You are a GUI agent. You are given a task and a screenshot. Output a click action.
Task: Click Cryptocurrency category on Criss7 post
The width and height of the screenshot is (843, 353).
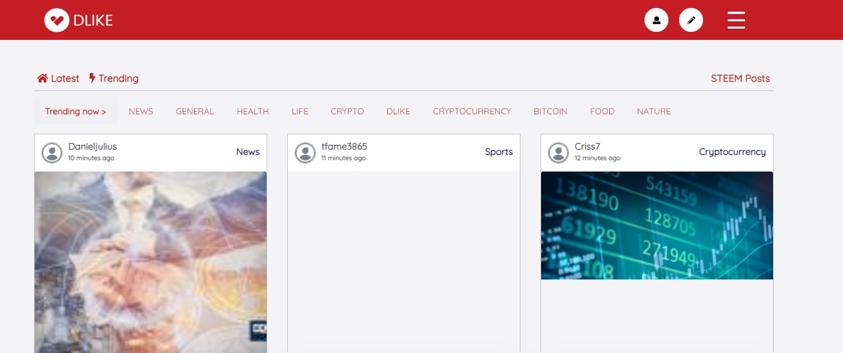click(x=732, y=152)
